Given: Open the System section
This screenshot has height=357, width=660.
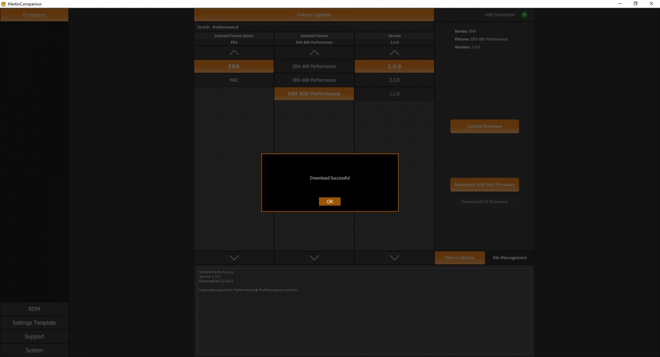Looking at the screenshot, I should pos(34,350).
